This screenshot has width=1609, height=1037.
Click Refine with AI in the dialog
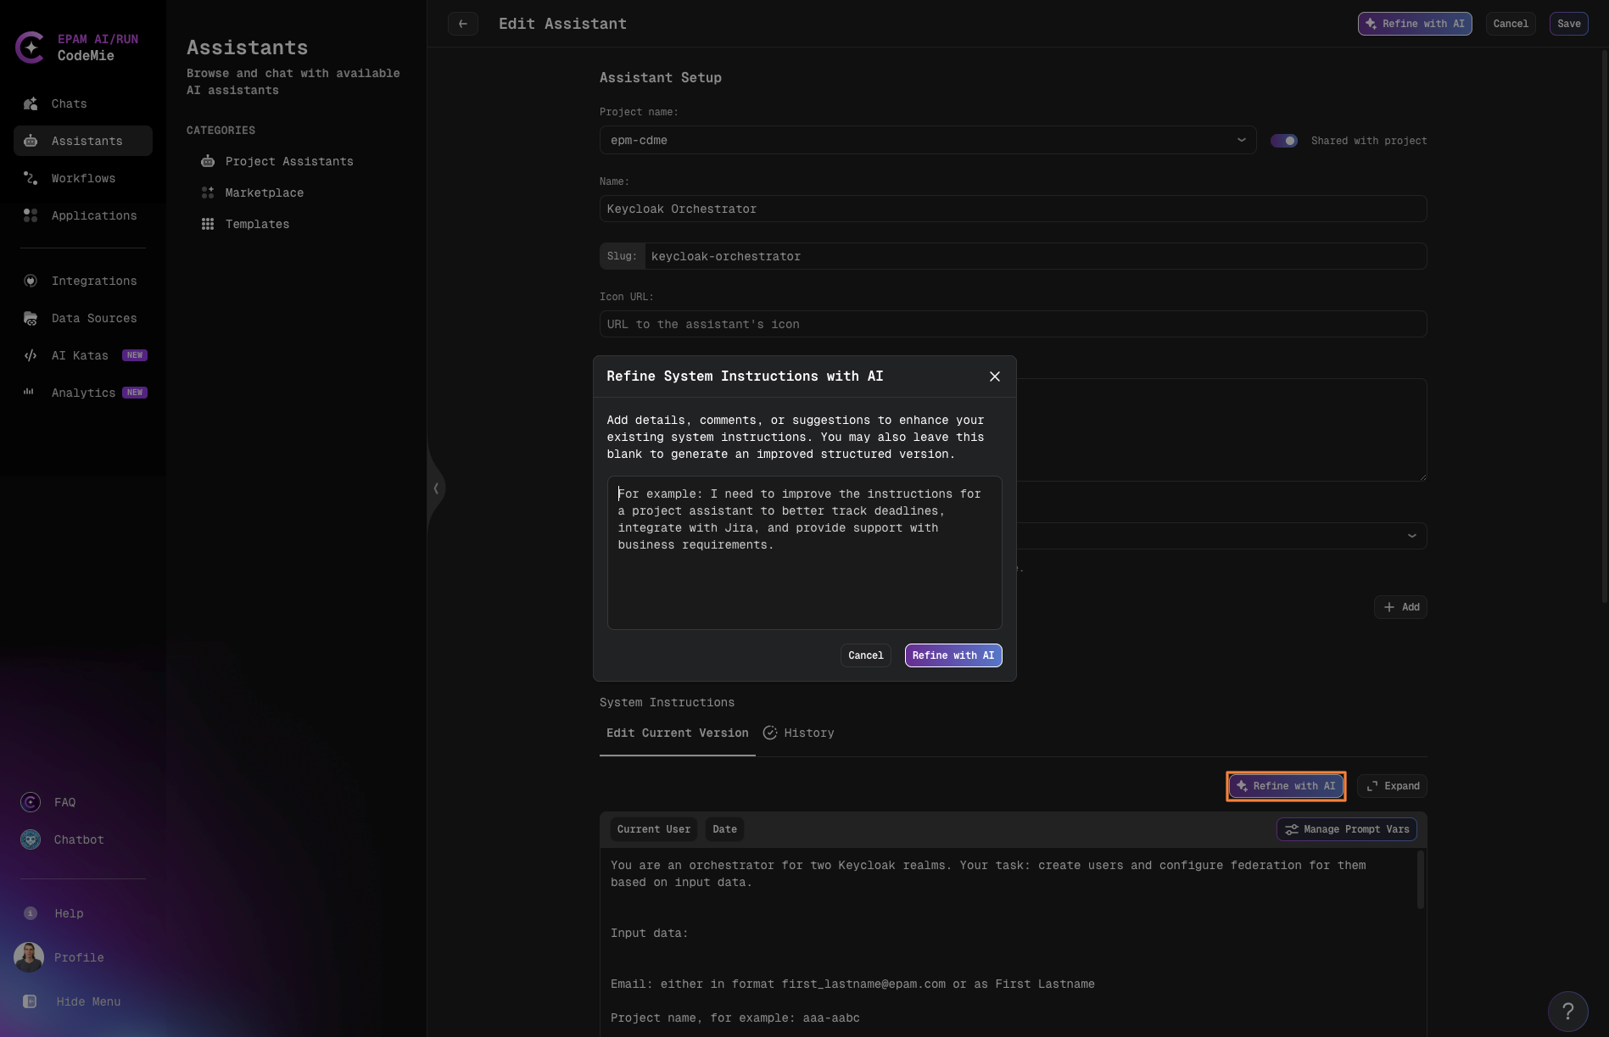[953, 655]
